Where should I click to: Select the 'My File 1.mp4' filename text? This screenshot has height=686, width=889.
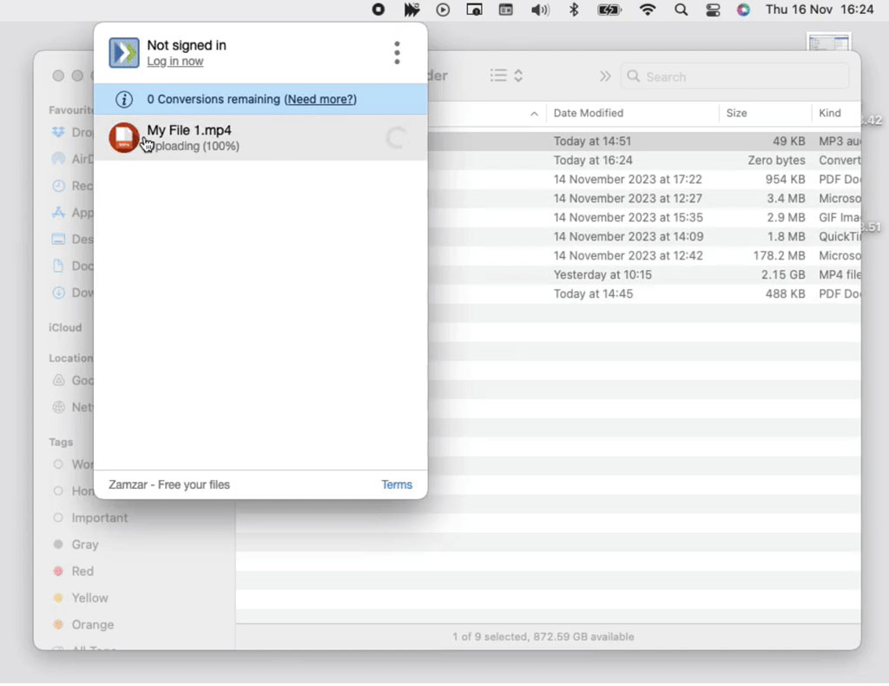coord(188,130)
